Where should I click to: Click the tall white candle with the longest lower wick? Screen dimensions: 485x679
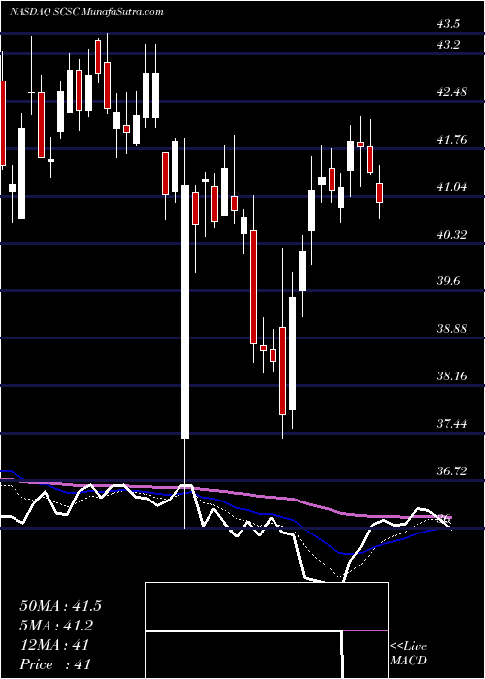click(185, 311)
